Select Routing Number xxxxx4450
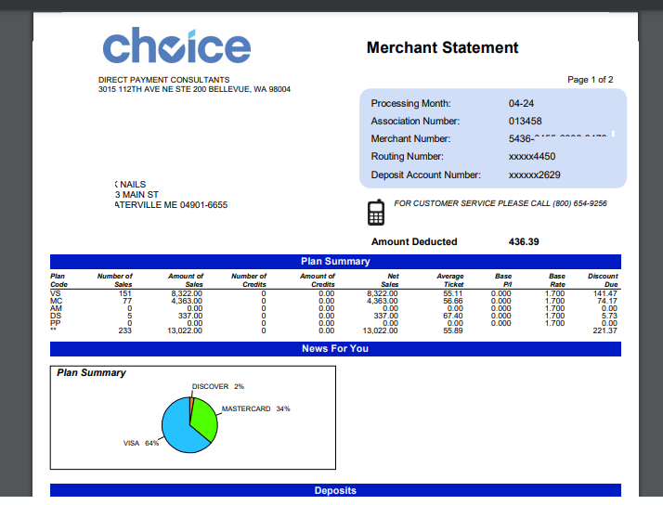This screenshot has width=663, height=505. (x=531, y=157)
